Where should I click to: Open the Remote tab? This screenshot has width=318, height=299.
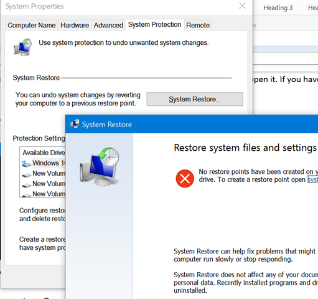pyautogui.click(x=198, y=26)
